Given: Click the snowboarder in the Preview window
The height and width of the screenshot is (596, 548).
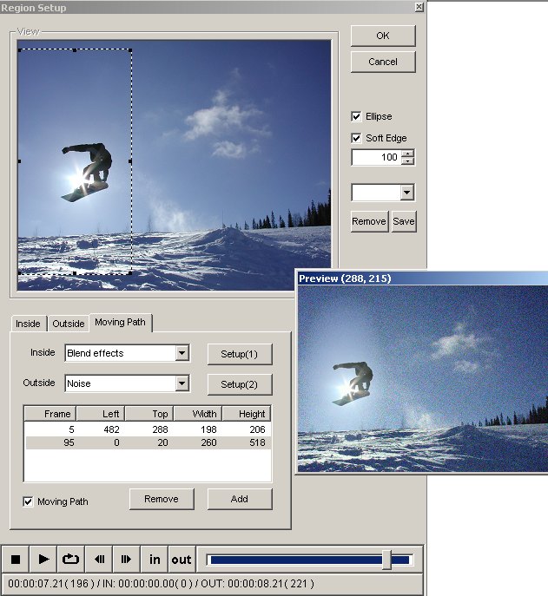Looking at the screenshot, I should (x=353, y=383).
